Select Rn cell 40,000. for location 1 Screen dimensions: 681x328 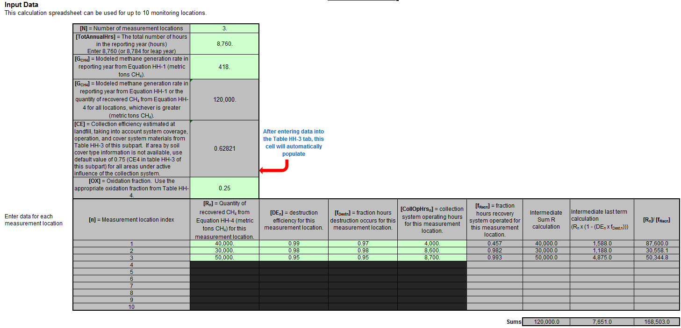point(224,244)
